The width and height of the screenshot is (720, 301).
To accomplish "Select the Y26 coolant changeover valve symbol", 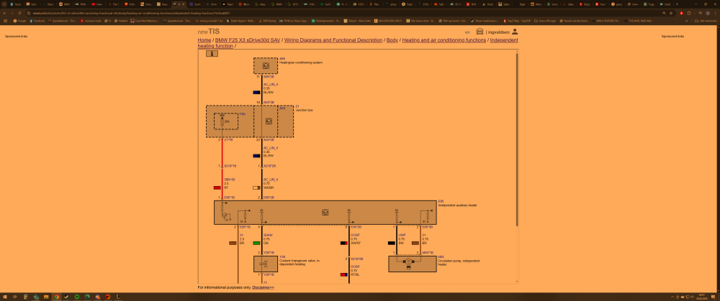I will [266, 264].
